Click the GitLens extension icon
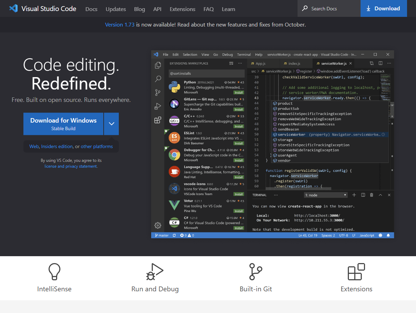The height and width of the screenshot is (313, 416). pyautogui.click(x=175, y=104)
